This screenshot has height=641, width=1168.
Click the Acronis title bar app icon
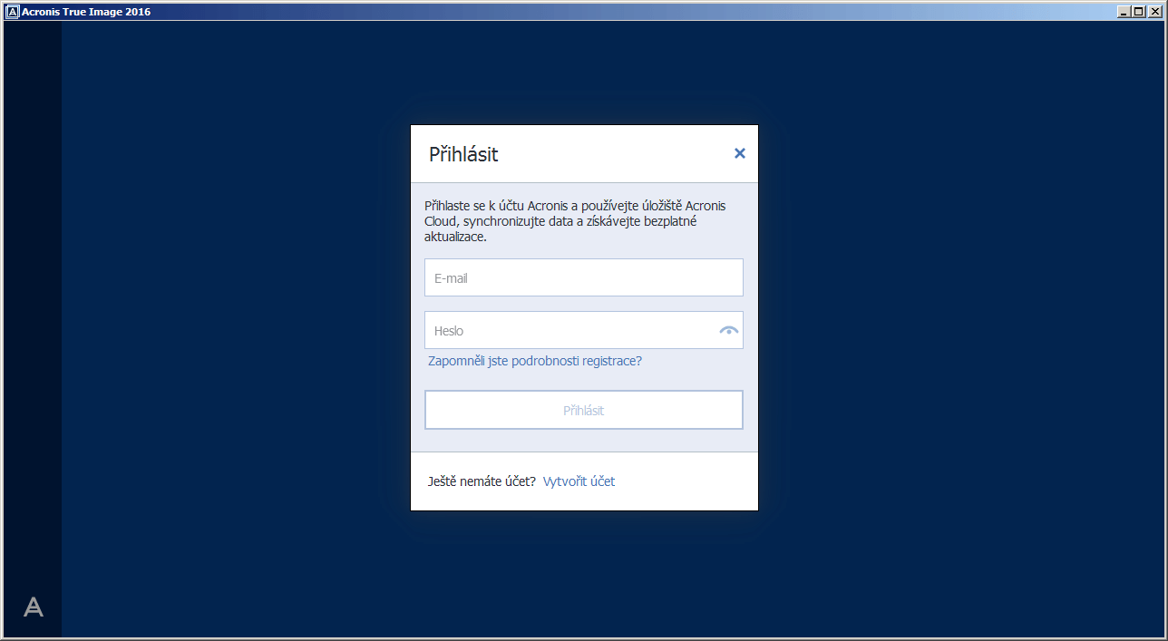pyautogui.click(x=14, y=12)
